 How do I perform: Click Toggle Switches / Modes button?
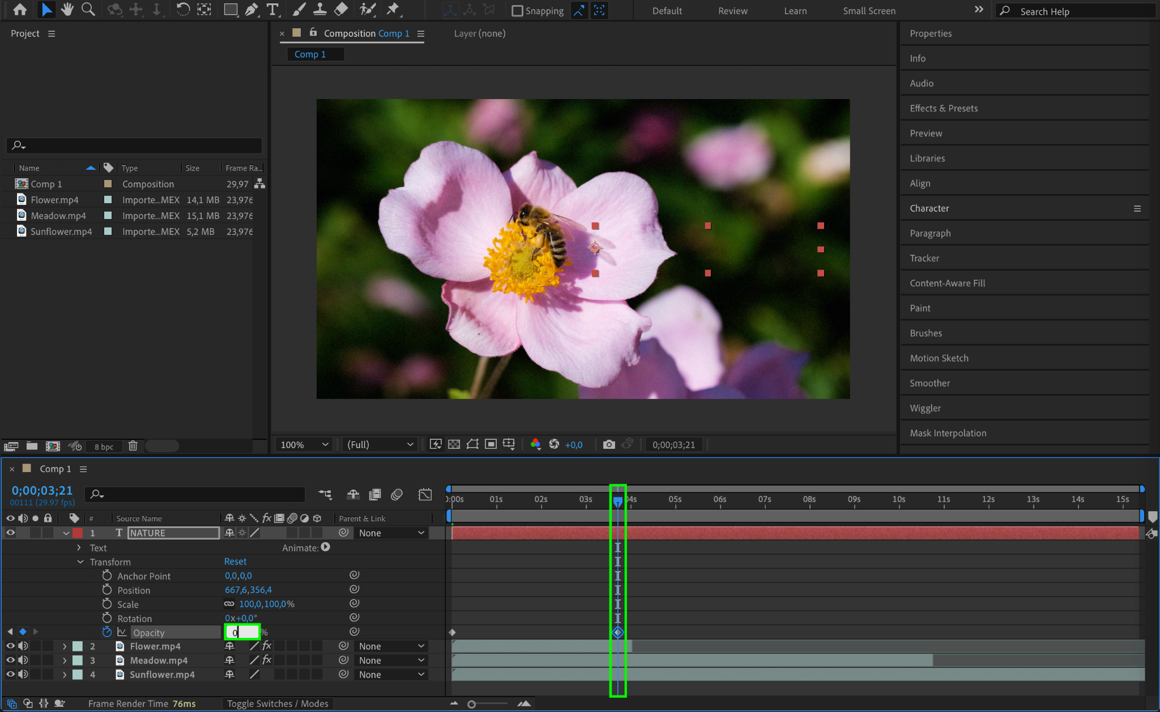[x=278, y=704]
